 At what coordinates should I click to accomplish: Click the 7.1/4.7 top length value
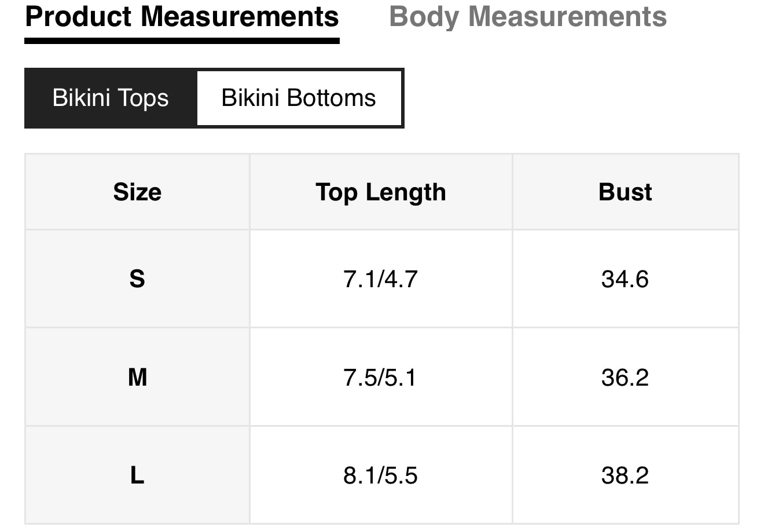click(x=380, y=279)
